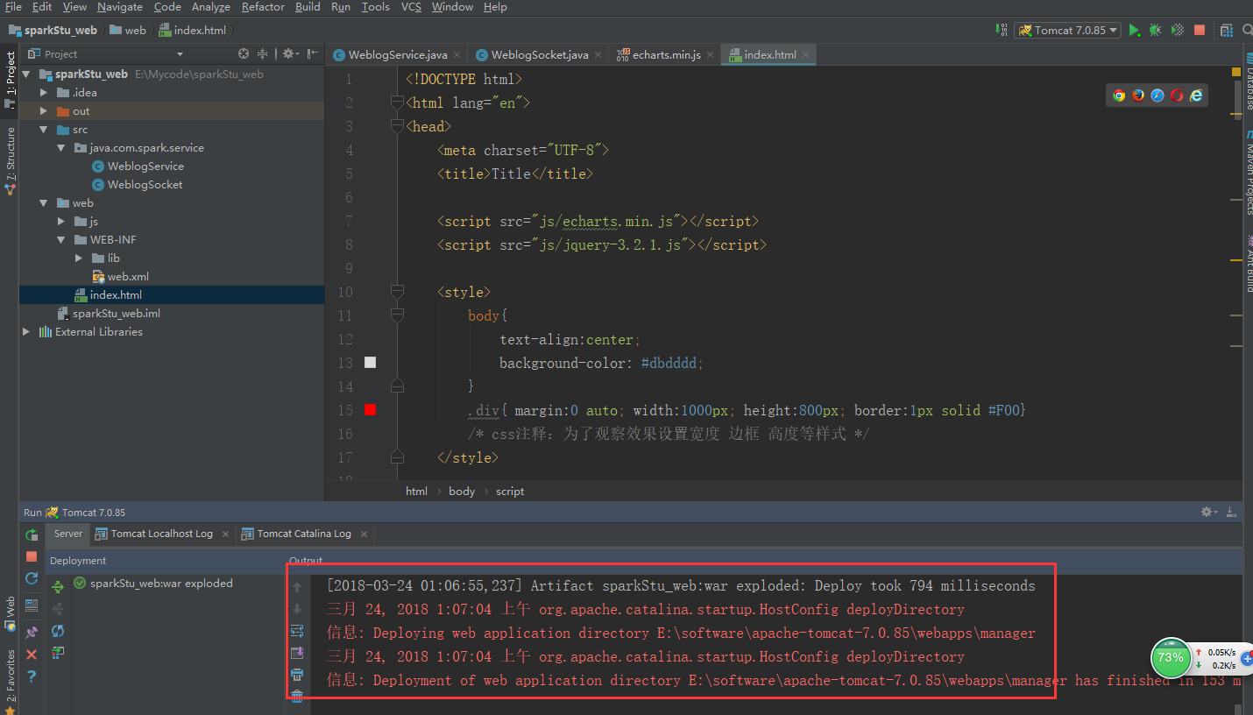Click the 73% memory floating widget
1253x715 pixels.
pyautogui.click(x=1170, y=658)
